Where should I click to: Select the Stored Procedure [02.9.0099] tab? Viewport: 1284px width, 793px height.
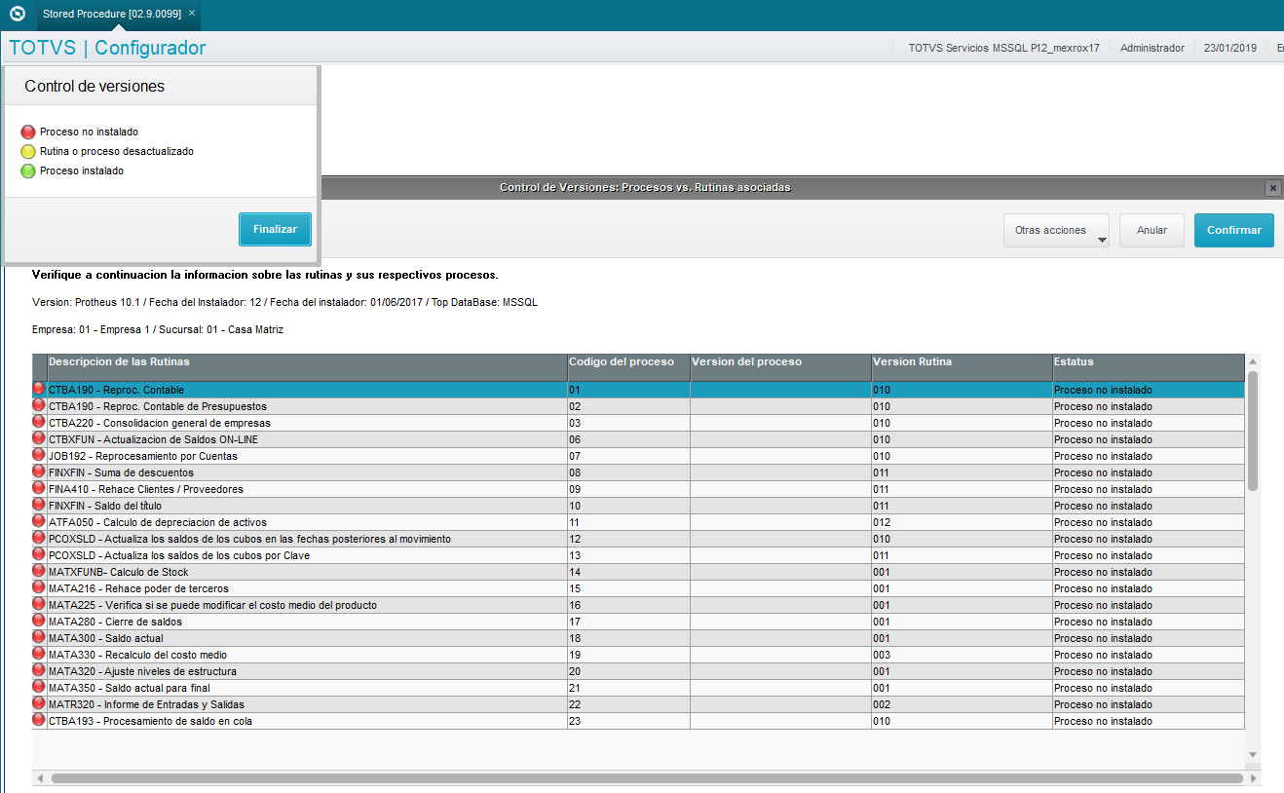coord(118,14)
